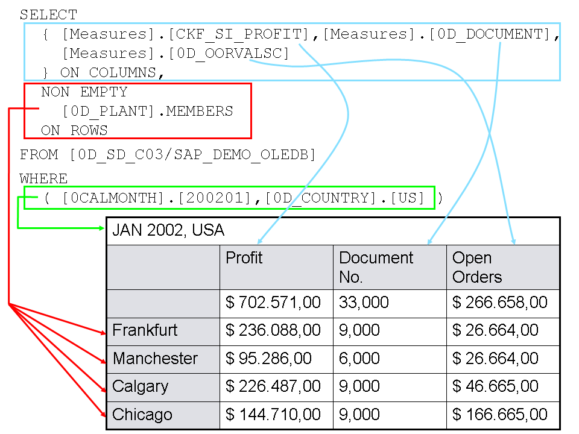The width and height of the screenshot is (579, 434).
Task: Click the [Measures].[CKF_SI_PROFIT] expression
Action: click(188, 34)
